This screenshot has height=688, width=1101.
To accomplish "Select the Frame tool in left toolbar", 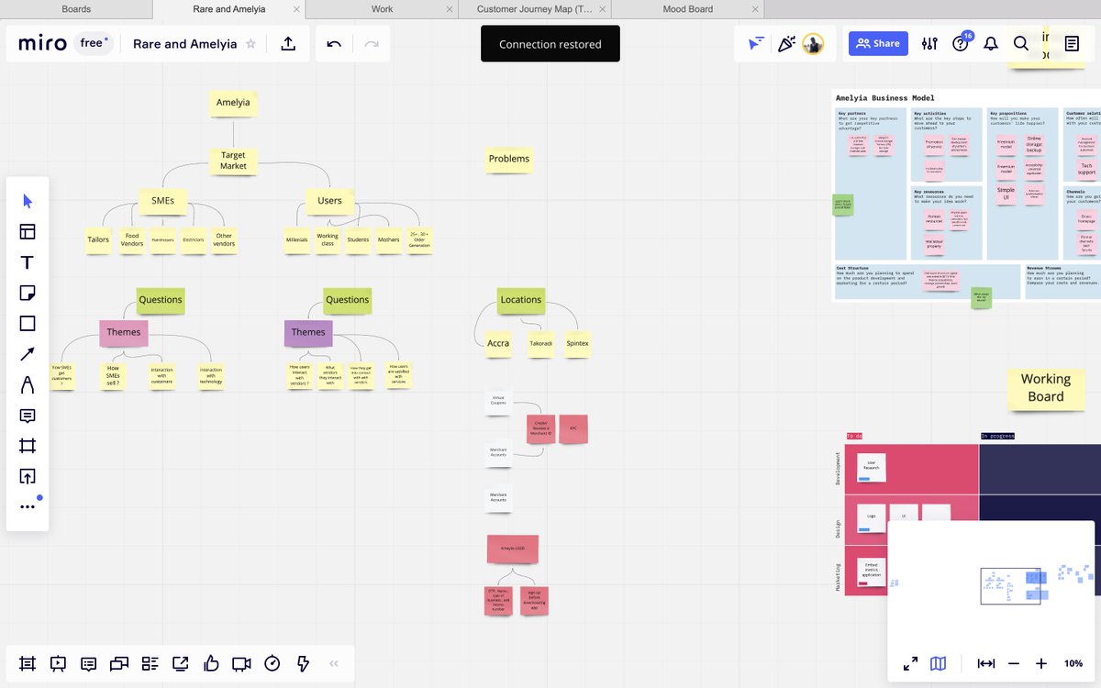I will click(x=28, y=446).
